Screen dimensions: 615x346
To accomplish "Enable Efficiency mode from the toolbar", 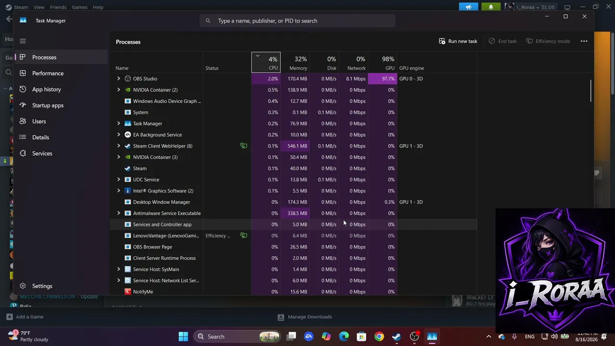I will pos(548,41).
